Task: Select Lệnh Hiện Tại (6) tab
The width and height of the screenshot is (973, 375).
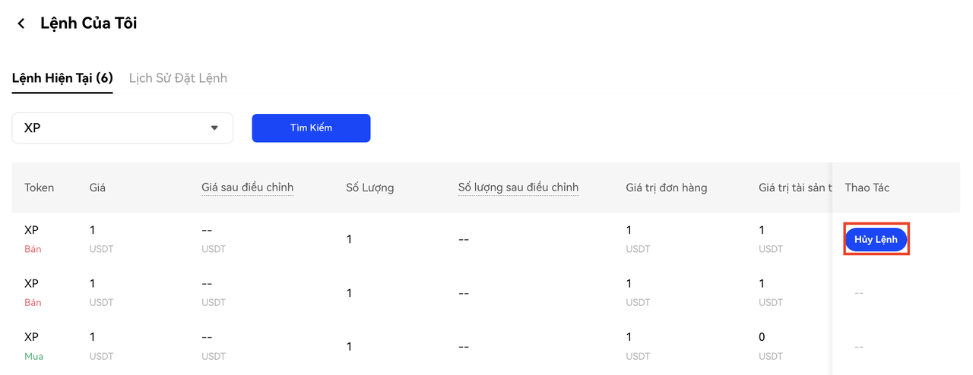Action: (62, 78)
